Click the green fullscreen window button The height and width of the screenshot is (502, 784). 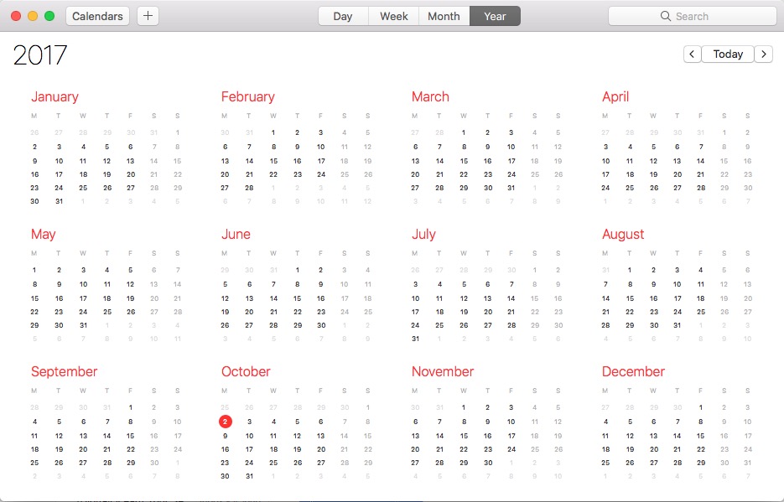(x=49, y=16)
